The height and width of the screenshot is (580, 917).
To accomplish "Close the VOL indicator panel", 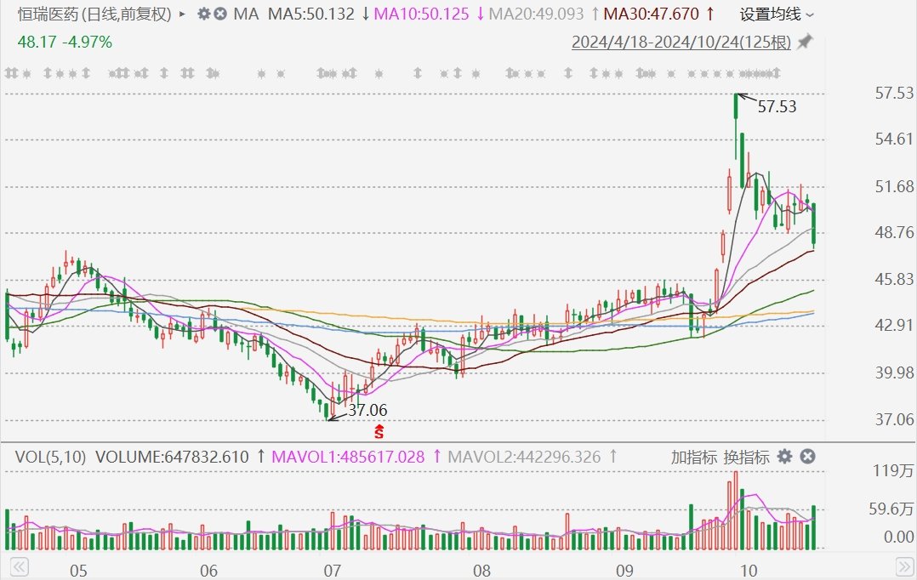I will click(x=807, y=457).
